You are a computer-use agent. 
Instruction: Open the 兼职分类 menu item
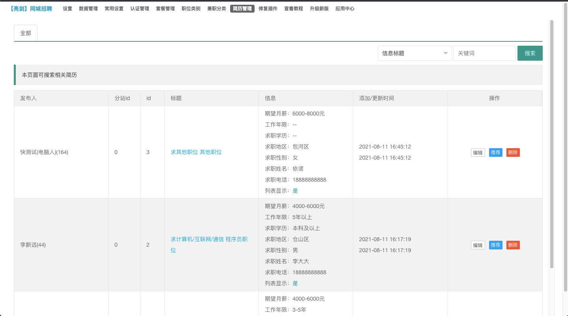217,9
